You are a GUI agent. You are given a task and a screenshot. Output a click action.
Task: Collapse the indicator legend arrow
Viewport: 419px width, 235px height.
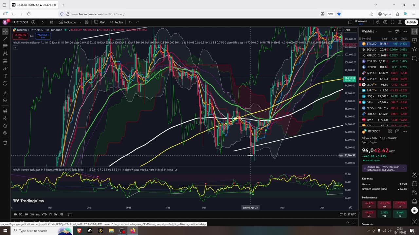click(15, 48)
